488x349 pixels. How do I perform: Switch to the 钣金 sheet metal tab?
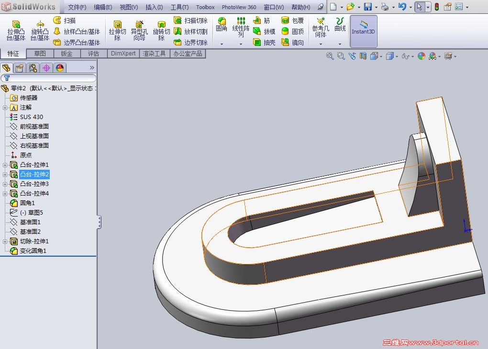point(67,54)
